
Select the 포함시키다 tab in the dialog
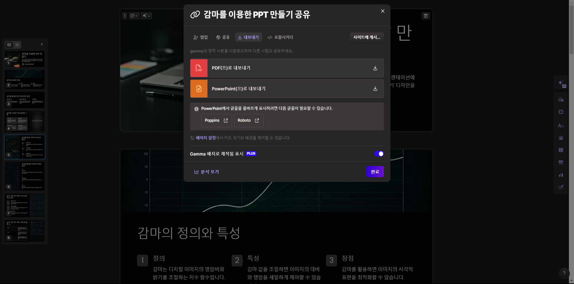(x=280, y=37)
